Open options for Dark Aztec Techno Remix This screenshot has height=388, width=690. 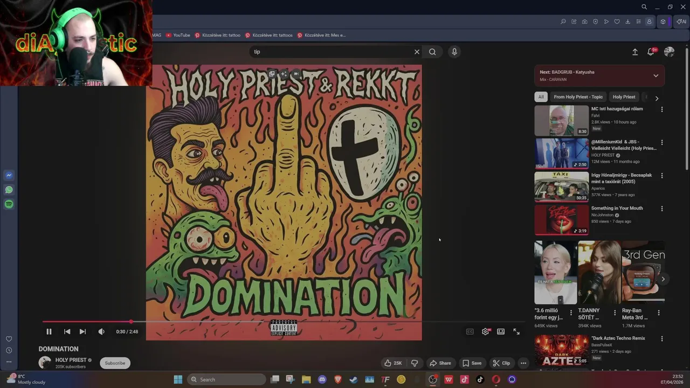point(662,339)
